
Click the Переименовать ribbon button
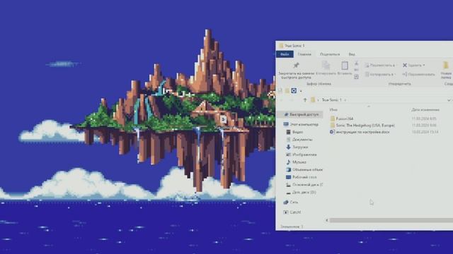click(418, 74)
